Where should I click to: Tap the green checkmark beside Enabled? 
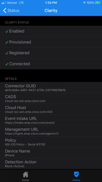7,31
